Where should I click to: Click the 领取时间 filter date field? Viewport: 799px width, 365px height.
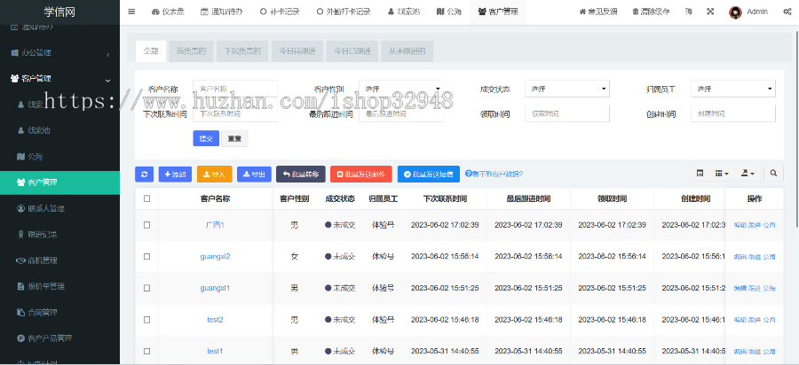point(567,114)
